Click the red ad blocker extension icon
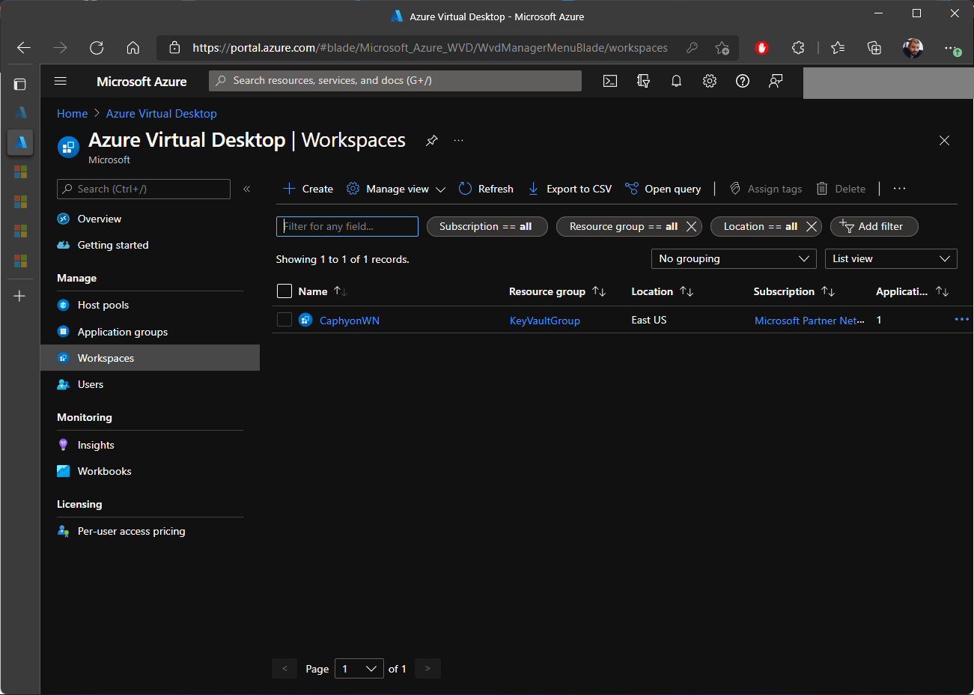974x695 pixels. coord(762,48)
